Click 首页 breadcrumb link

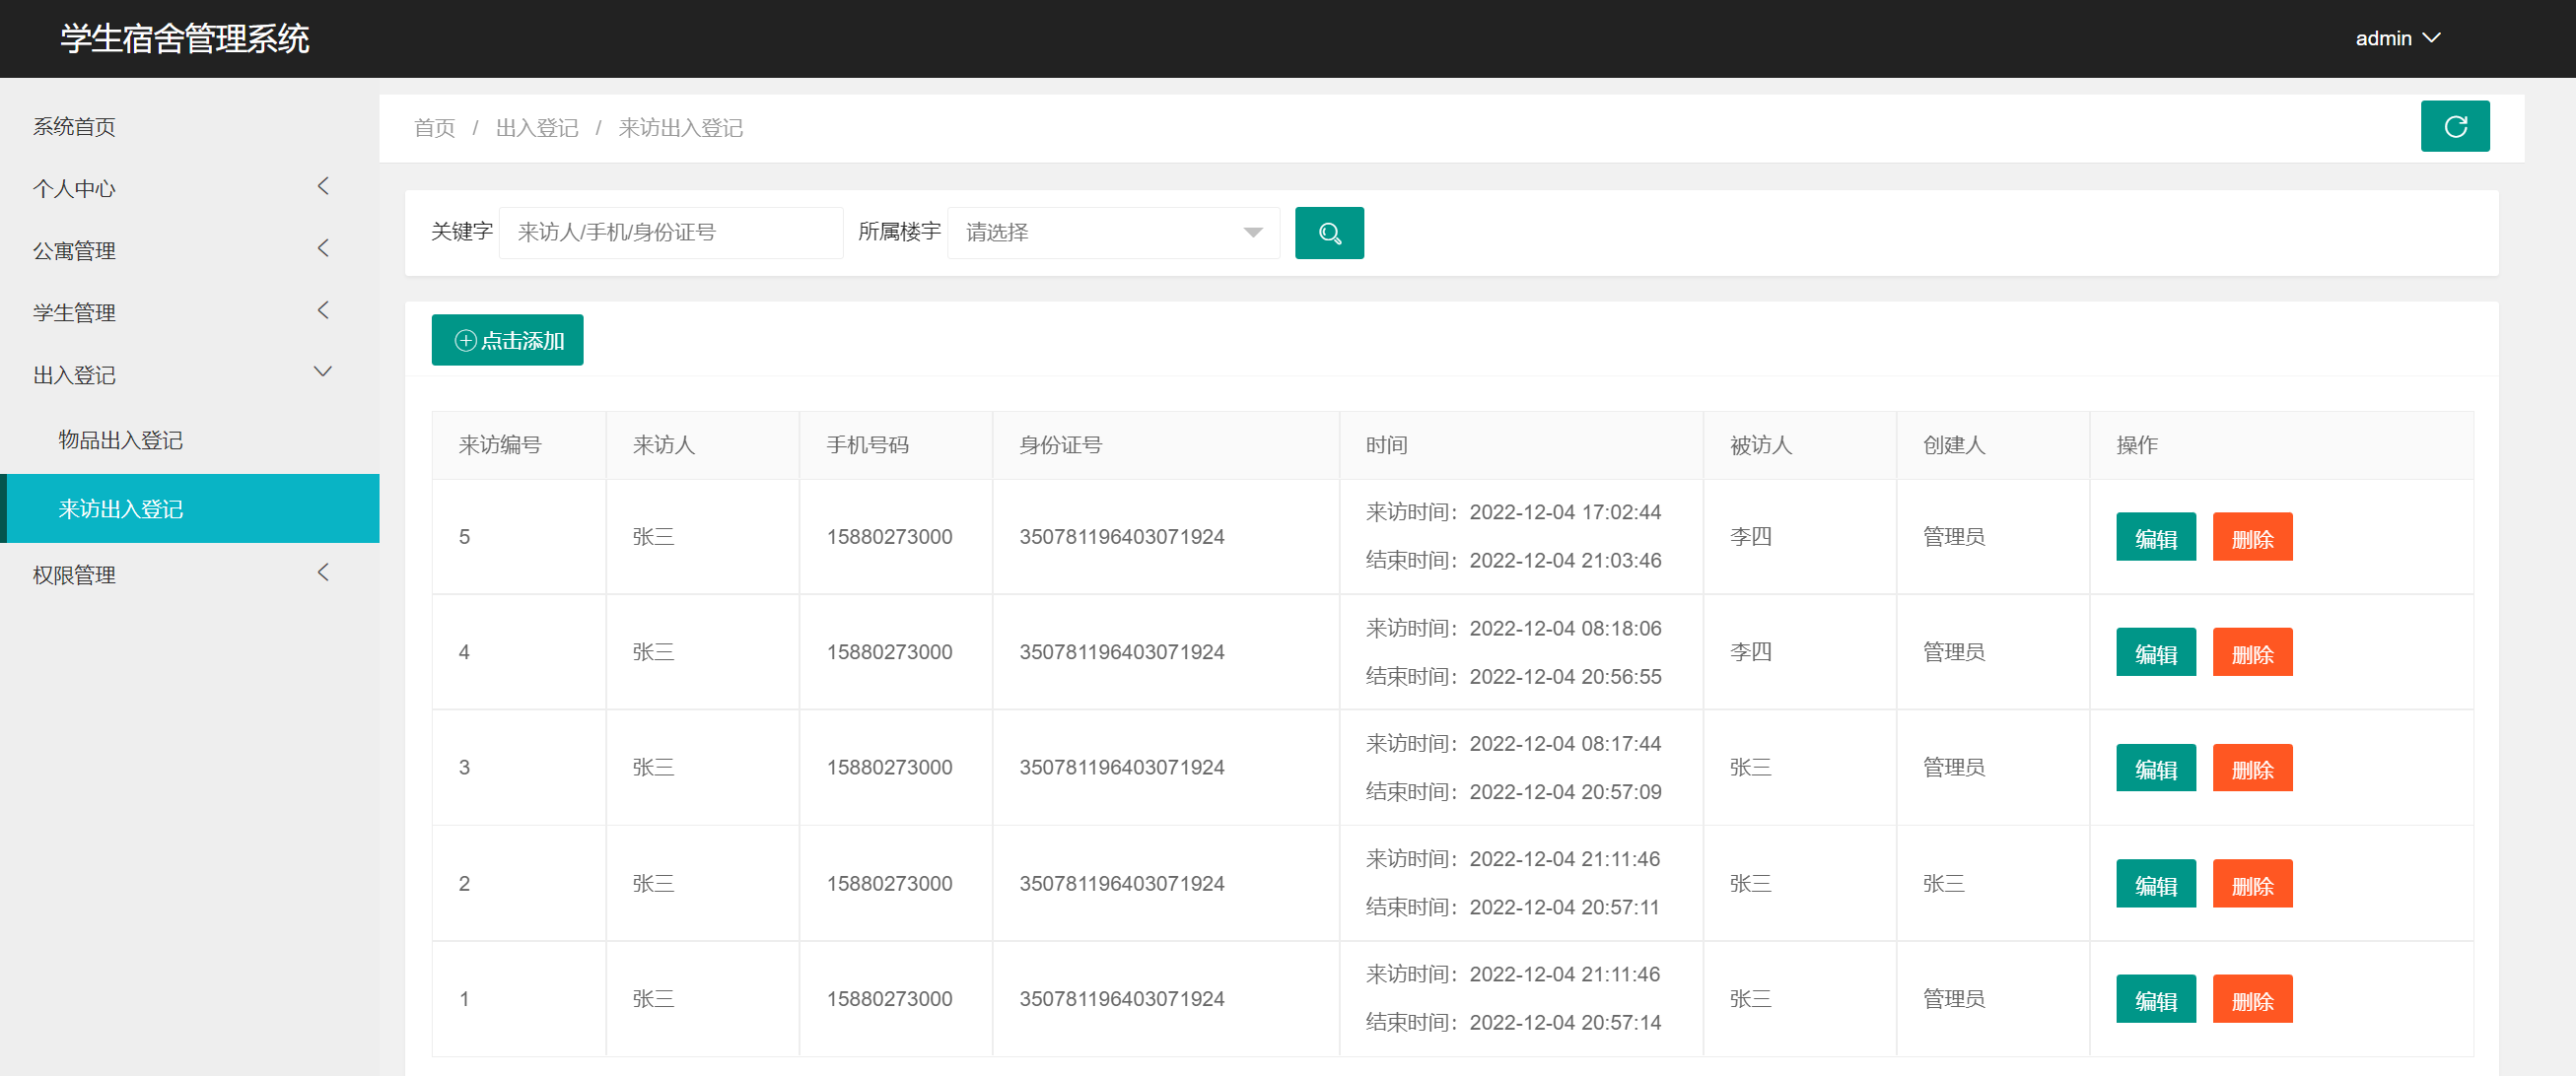pyautogui.click(x=434, y=128)
